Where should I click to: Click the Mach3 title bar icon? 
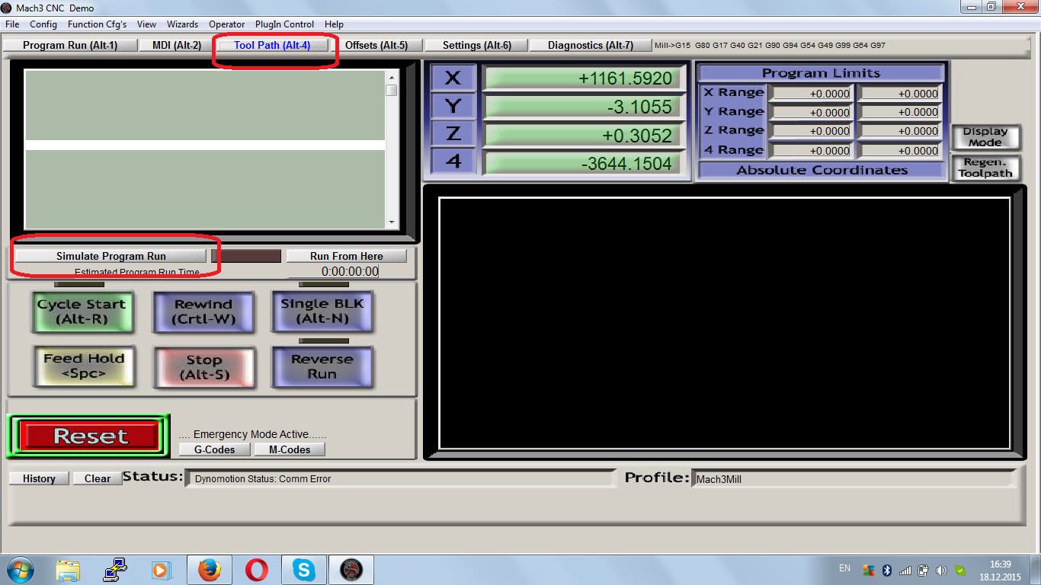7,8
